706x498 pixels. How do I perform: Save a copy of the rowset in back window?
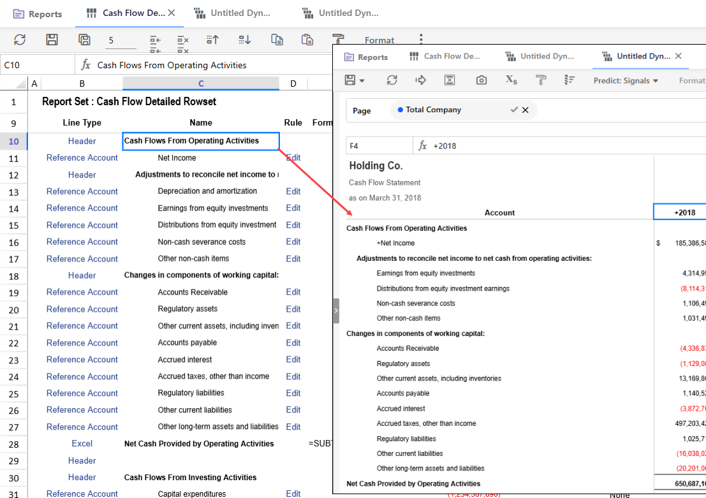[x=84, y=40]
